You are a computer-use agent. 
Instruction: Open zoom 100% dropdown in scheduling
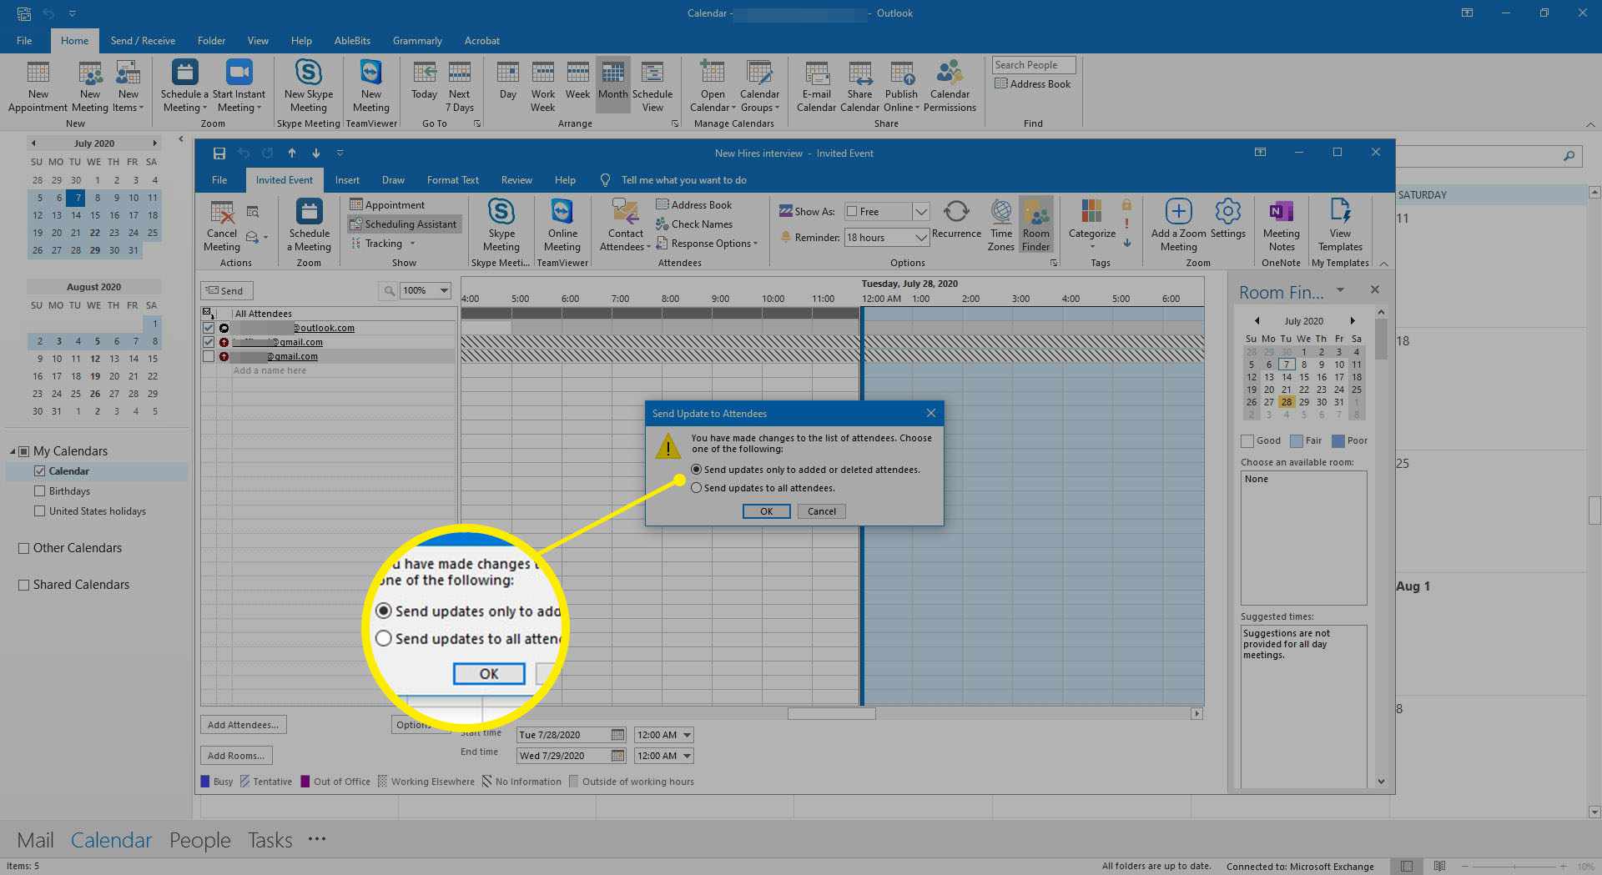coord(444,290)
